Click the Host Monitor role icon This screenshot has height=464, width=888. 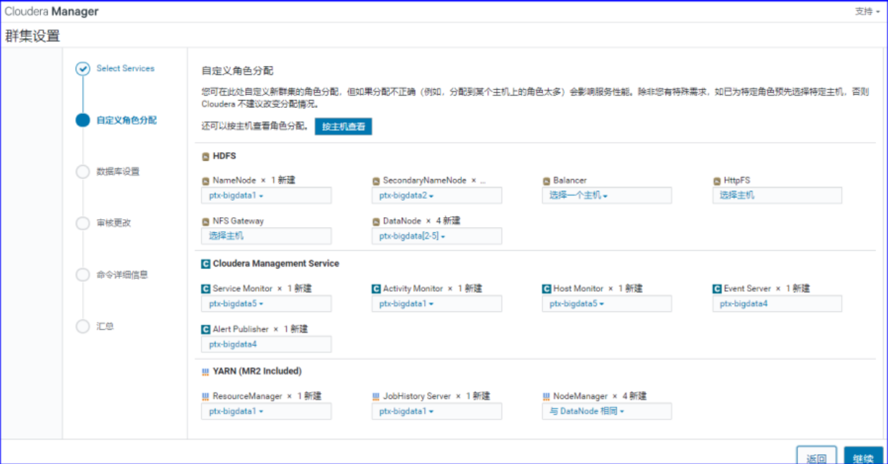tap(547, 288)
